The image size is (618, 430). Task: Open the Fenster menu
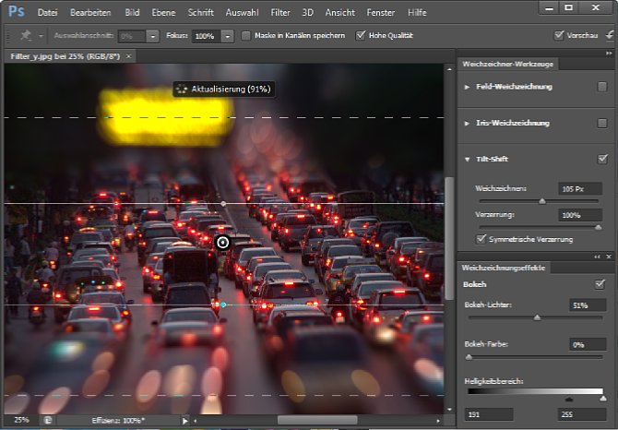coord(380,13)
